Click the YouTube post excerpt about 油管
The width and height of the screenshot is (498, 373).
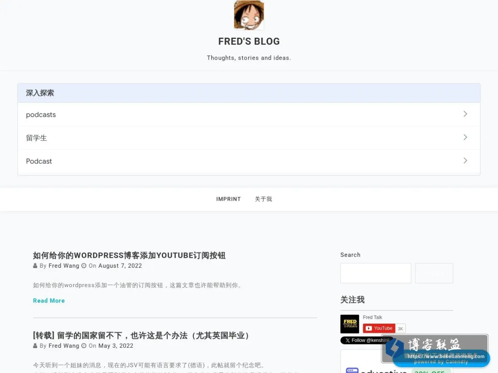(138, 285)
